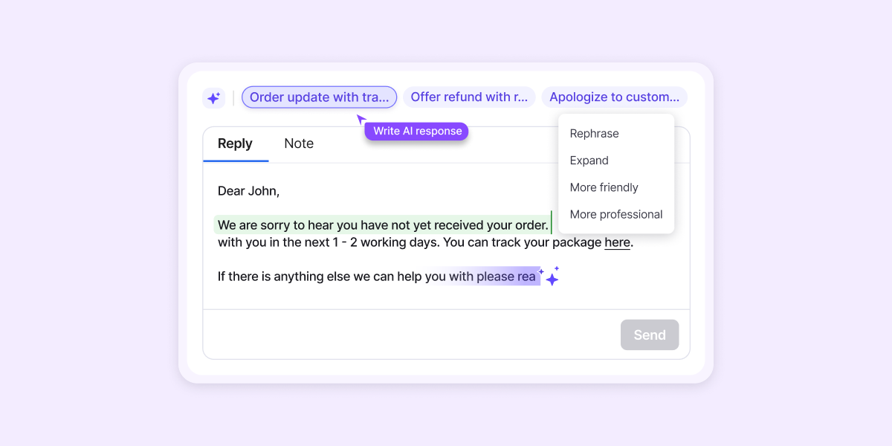Click the "Dear John," greeting line
The height and width of the screenshot is (446, 892).
248,191
